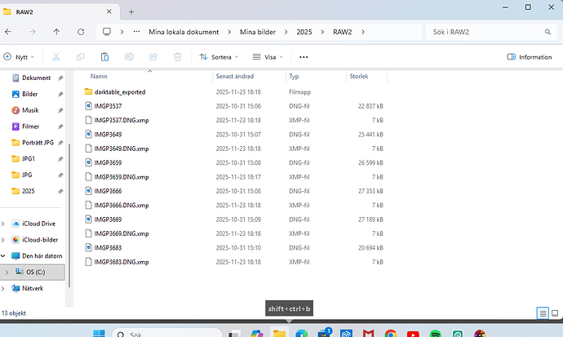Viewport: 563px width, 337px height.
Task: Select the darktable_exported folder
Action: (x=119, y=92)
